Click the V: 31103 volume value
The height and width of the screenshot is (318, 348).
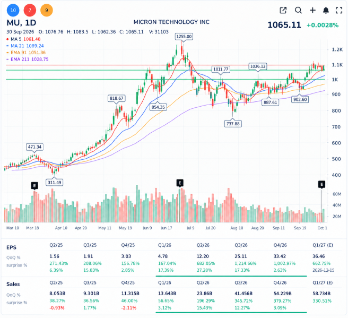[x=159, y=32]
